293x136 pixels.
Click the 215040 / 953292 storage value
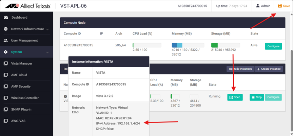tap(223, 50)
